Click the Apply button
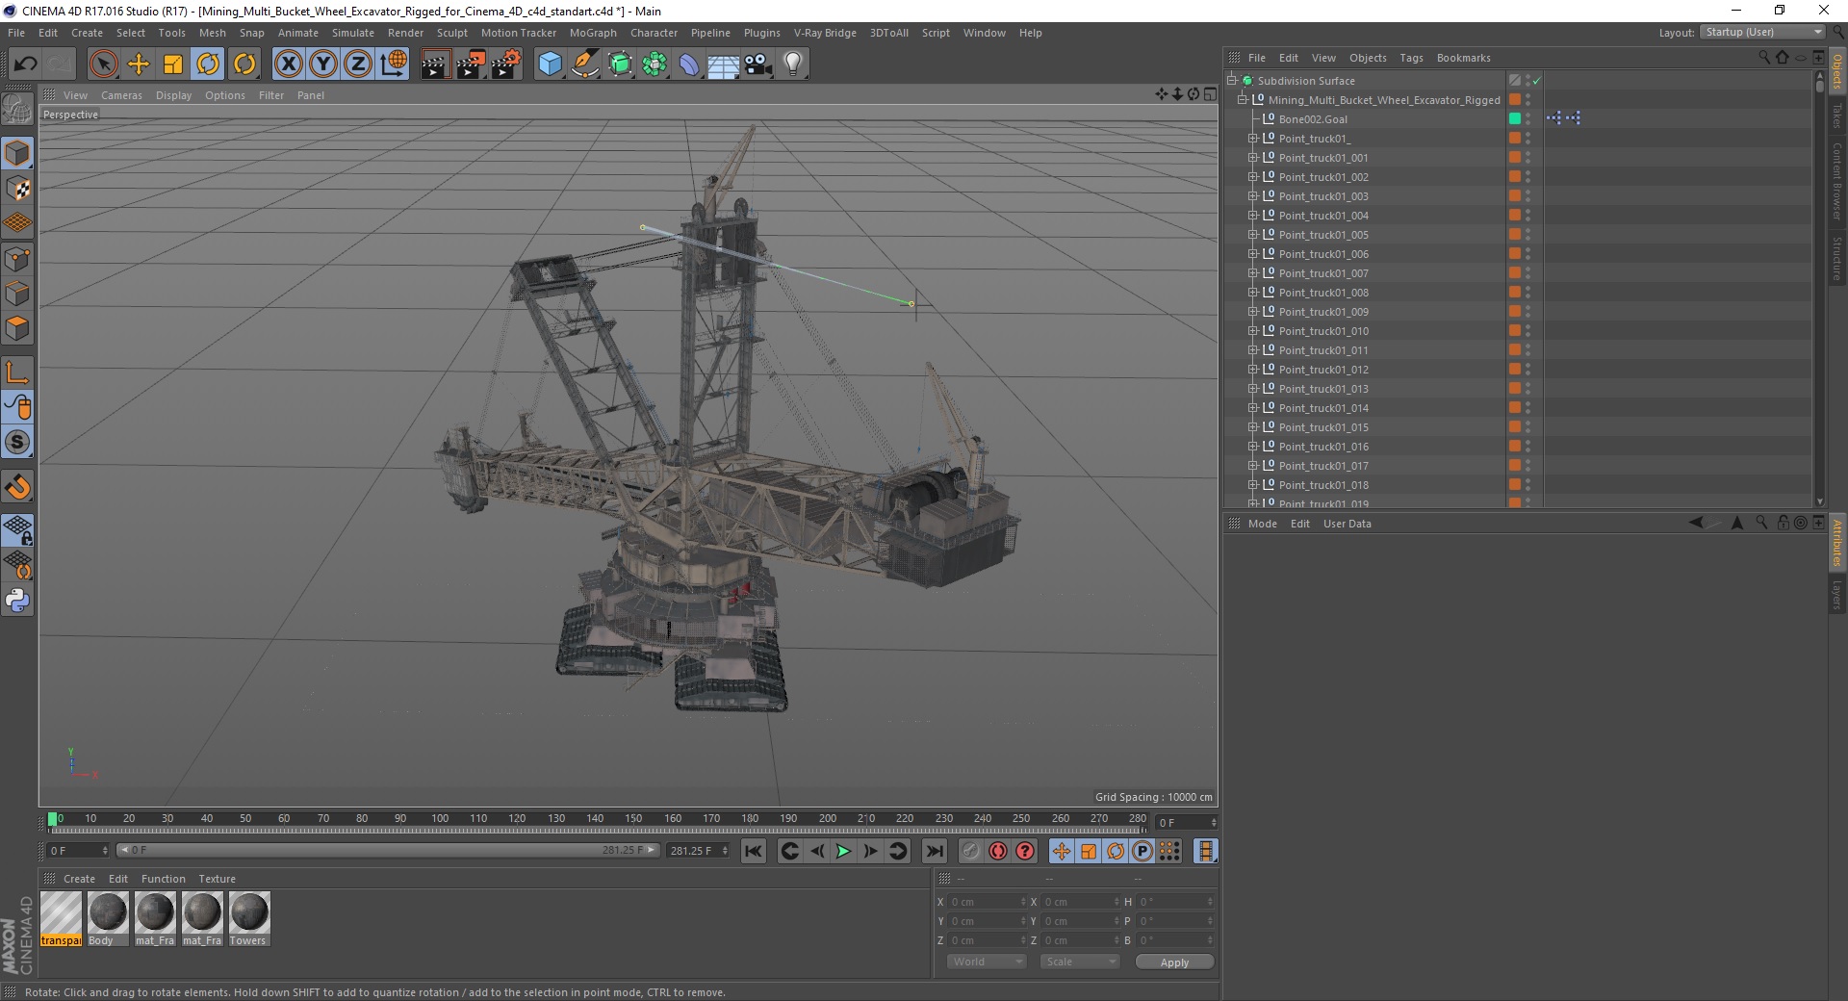The width and height of the screenshot is (1848, 1001). coord(1173,962)
